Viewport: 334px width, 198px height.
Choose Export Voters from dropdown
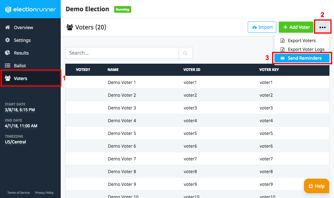click(302, 41)
